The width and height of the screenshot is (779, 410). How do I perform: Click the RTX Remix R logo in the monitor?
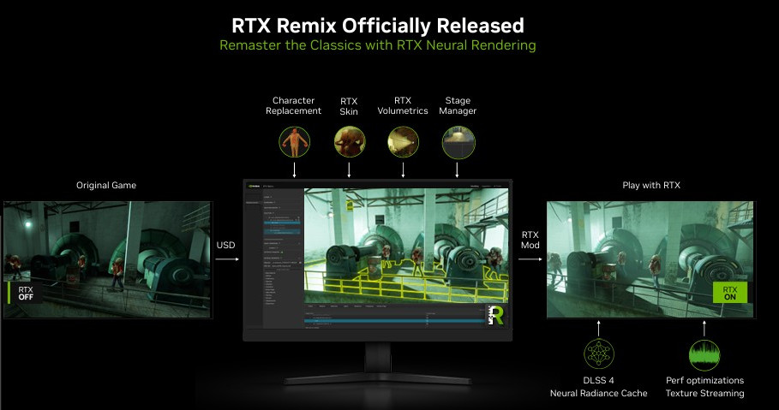click(x=495, y=315)
